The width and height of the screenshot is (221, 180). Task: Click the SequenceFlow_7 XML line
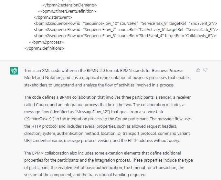click(126, 30)
